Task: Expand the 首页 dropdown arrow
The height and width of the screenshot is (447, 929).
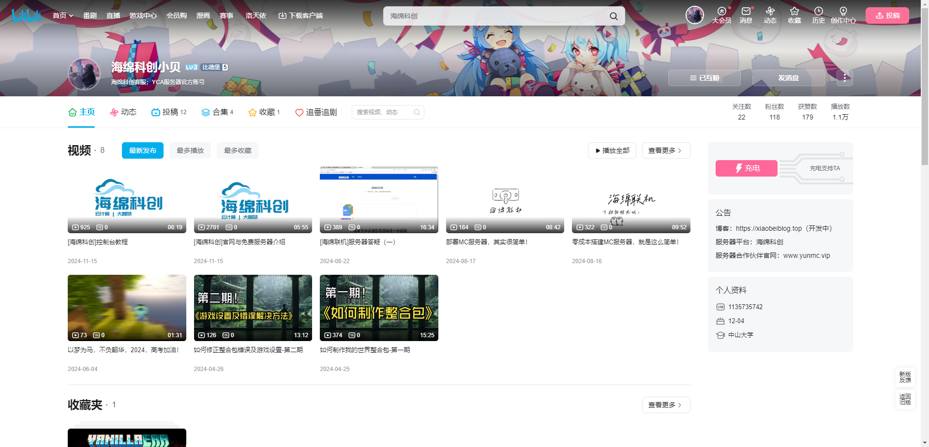Action: 71,16
